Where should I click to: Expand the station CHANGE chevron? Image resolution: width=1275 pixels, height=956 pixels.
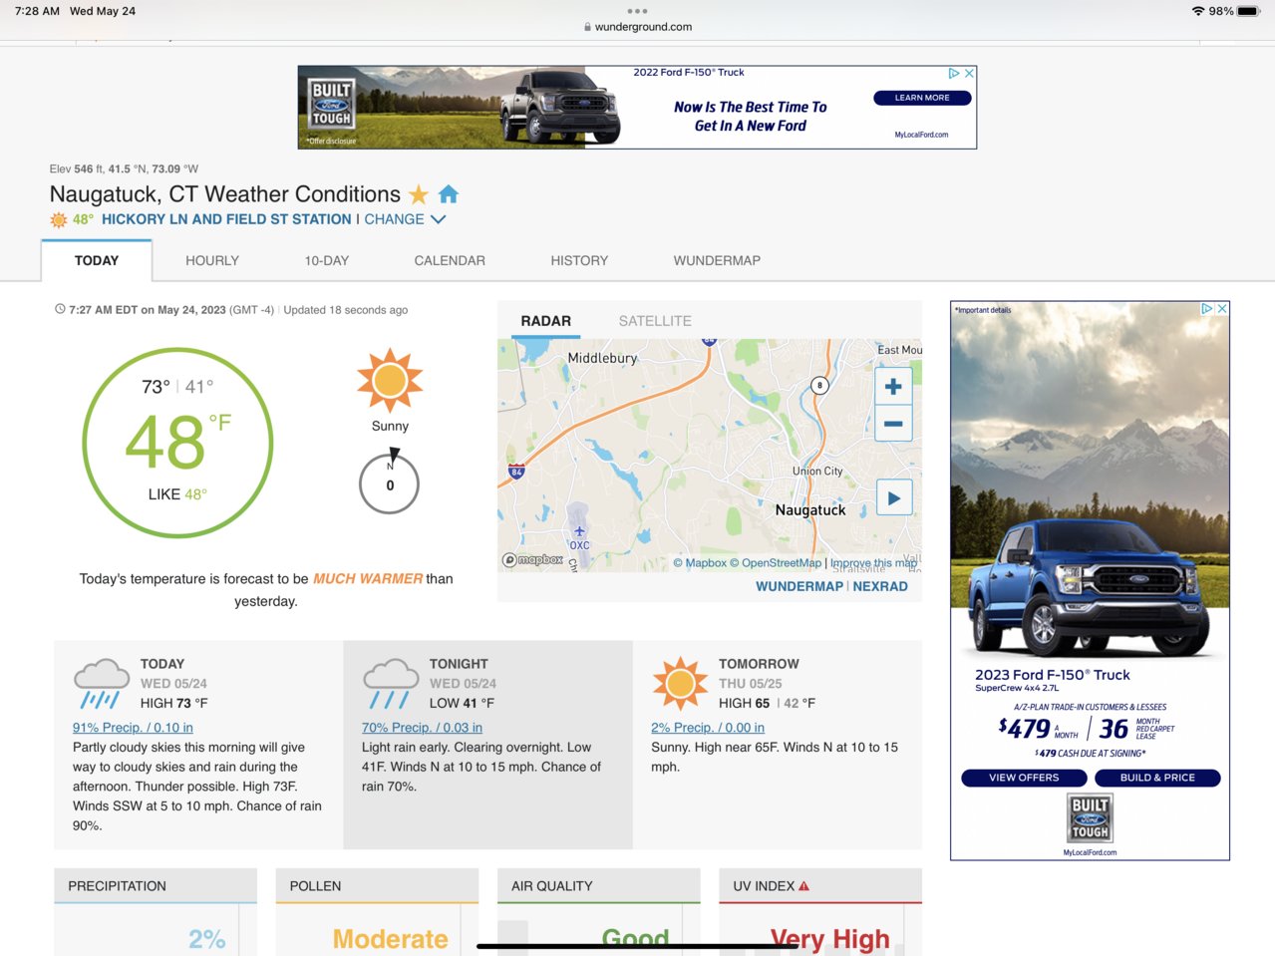click(x=438, y=219)
